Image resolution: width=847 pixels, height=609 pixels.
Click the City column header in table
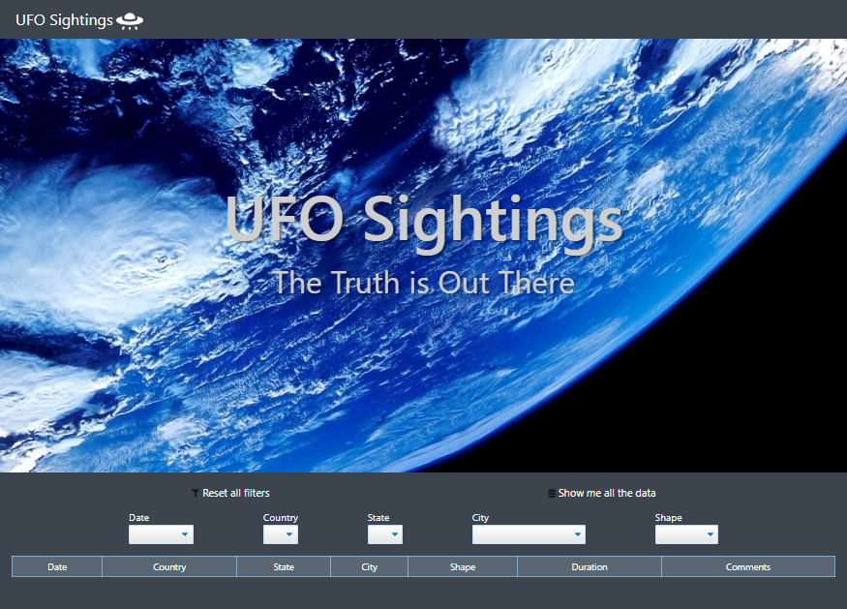click(x=369, y=567)
